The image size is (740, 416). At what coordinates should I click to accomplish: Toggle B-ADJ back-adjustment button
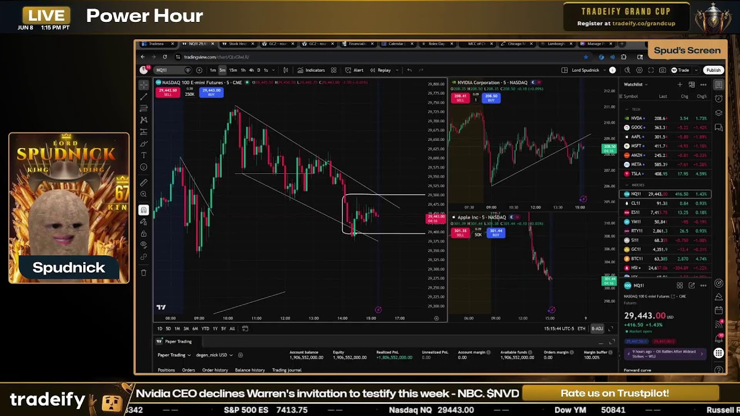point(597,329)
